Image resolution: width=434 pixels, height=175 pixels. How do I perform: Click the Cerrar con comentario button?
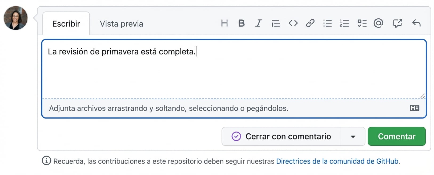pos(281,136)
